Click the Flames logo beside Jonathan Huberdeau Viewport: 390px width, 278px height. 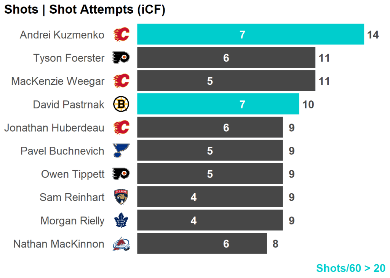click(x=121, y=127)
